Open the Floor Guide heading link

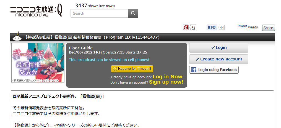click(81, 48)
